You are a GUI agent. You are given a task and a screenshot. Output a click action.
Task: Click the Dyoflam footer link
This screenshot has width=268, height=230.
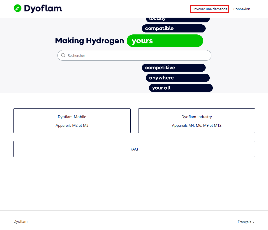(20, 221)
